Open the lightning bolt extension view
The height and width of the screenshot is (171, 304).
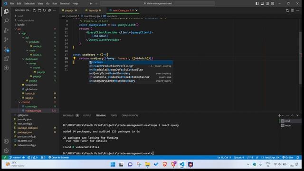(6, 68)
